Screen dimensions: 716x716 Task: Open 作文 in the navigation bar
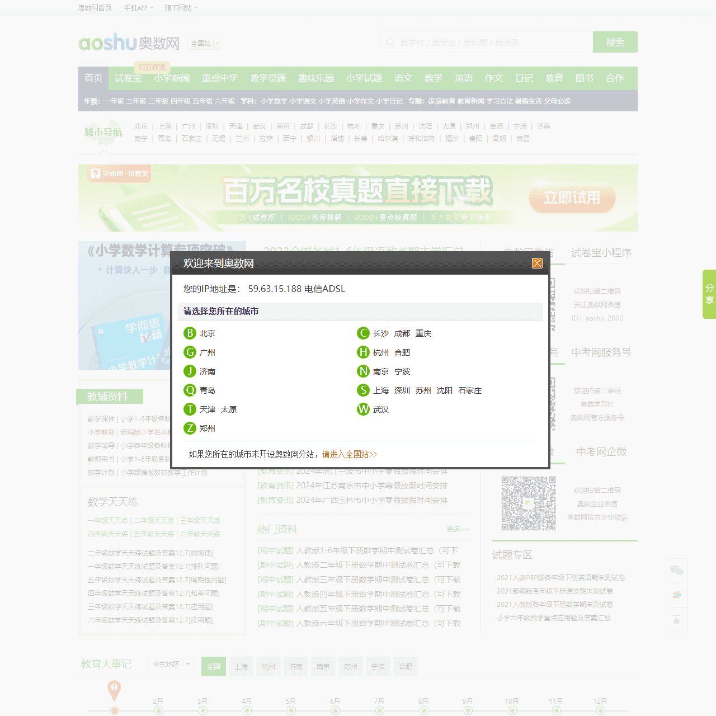tap(494, 78)
